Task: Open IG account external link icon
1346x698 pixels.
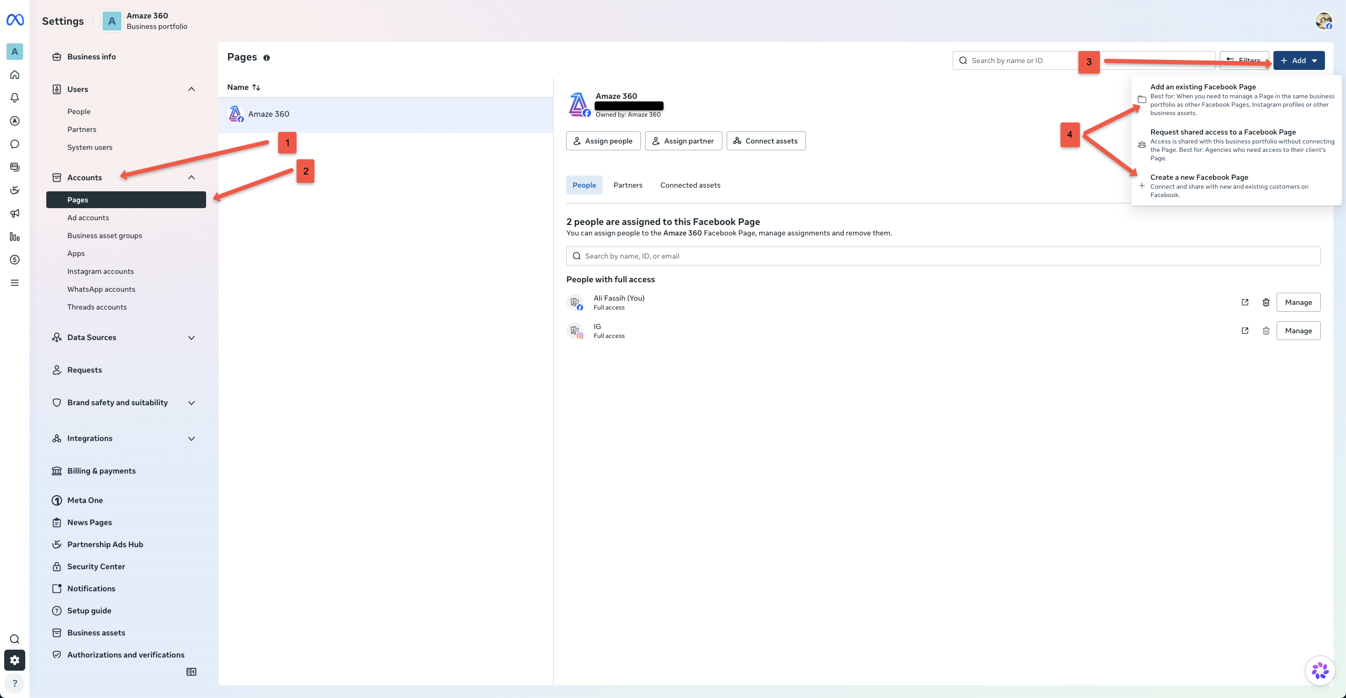Action: pos(1245,331)
